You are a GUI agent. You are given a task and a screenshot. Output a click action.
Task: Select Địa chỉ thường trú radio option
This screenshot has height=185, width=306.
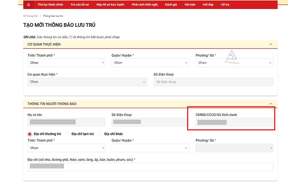30,134
